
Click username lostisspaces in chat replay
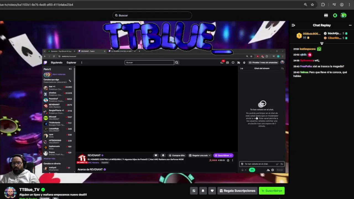pyautogui.click(x=308, y=49)
